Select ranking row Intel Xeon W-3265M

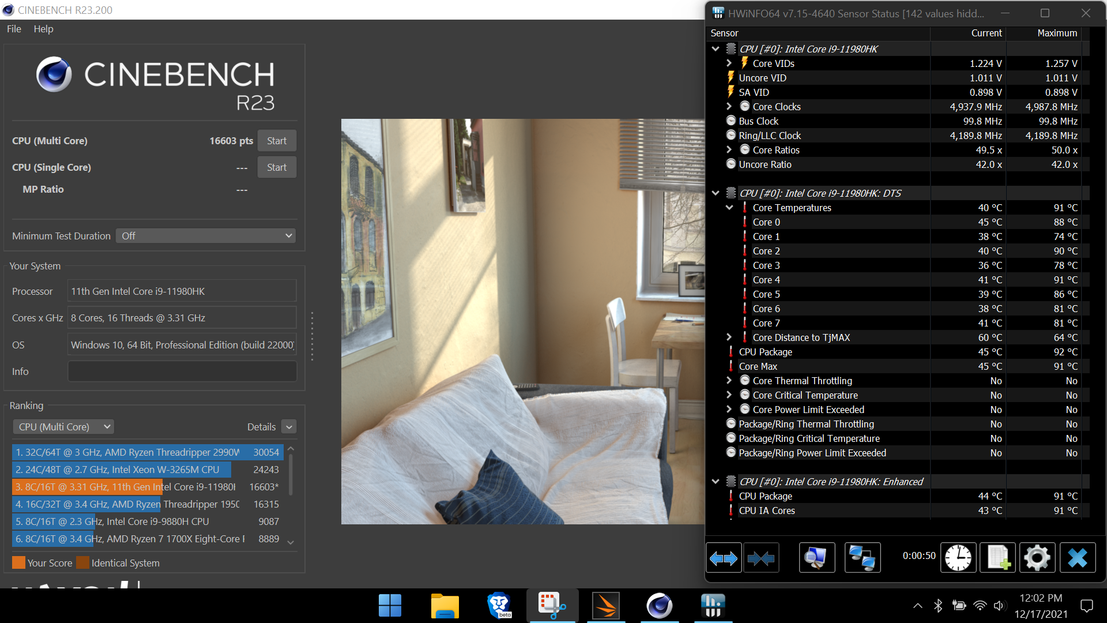click(x=147, y=470)
